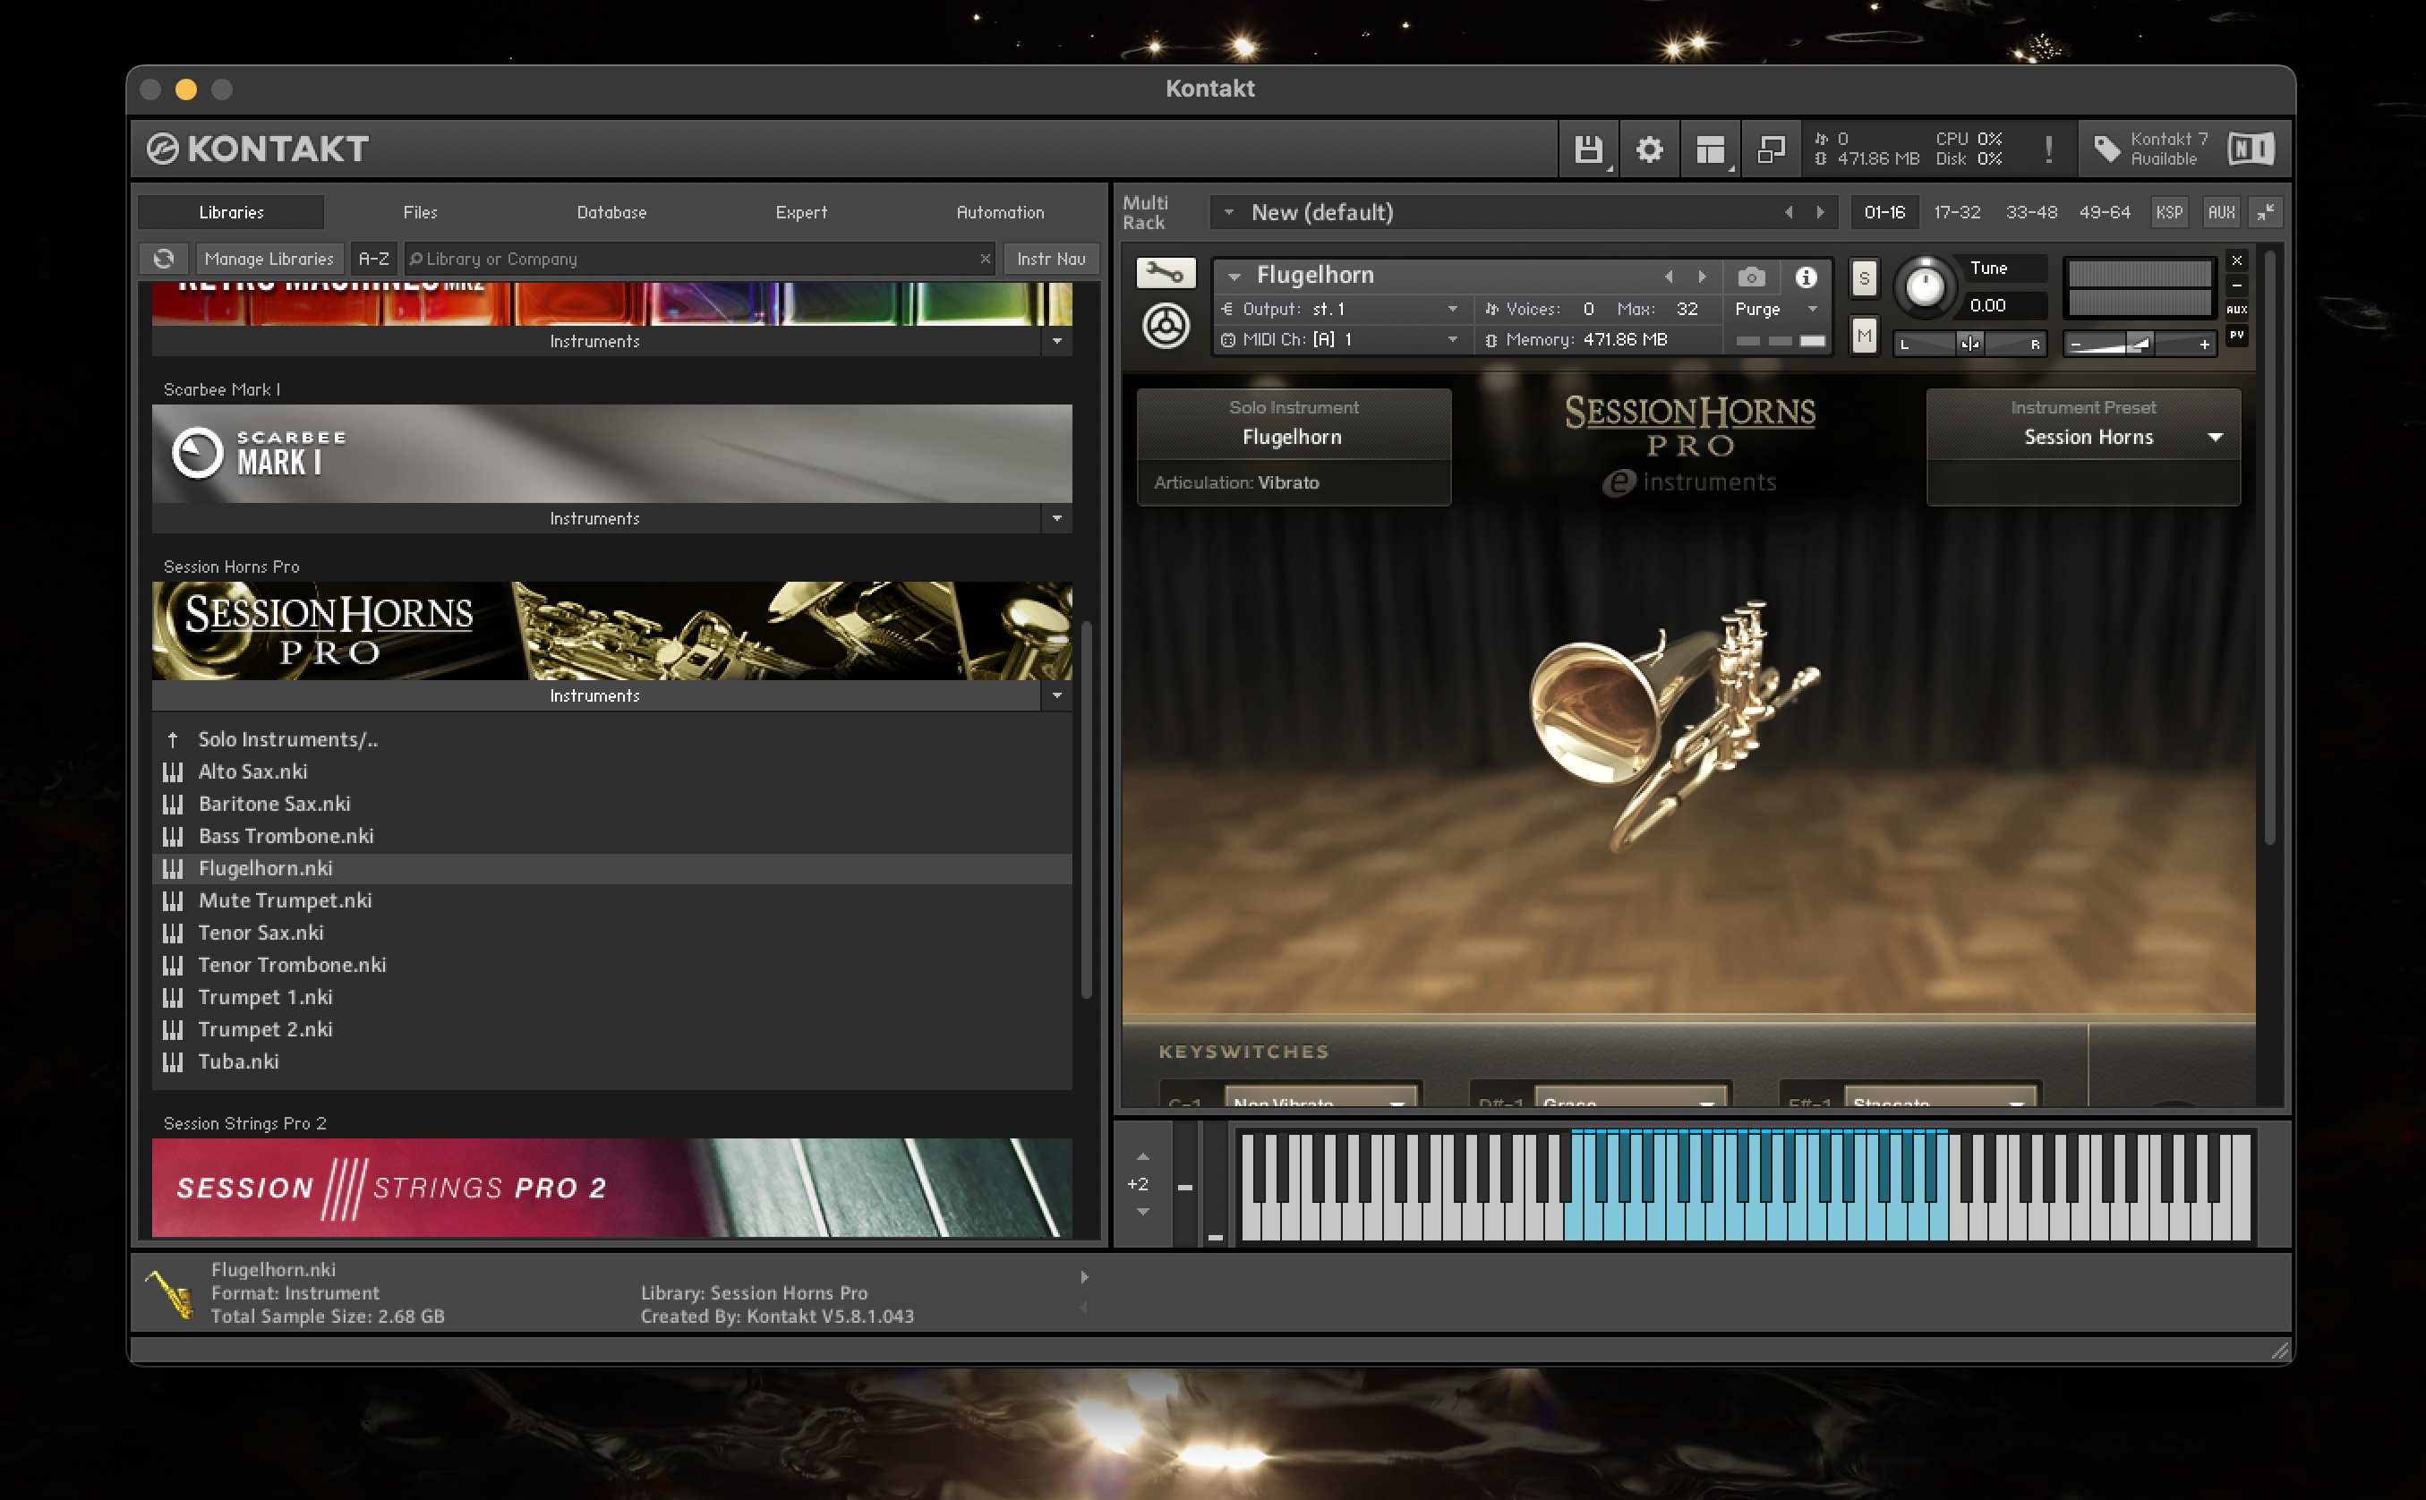The height and width of the screenshot is (1500, 2426).
Task: Open the snapshot view camera icon
Action: pyautogui.click(x=1751, y=277)
